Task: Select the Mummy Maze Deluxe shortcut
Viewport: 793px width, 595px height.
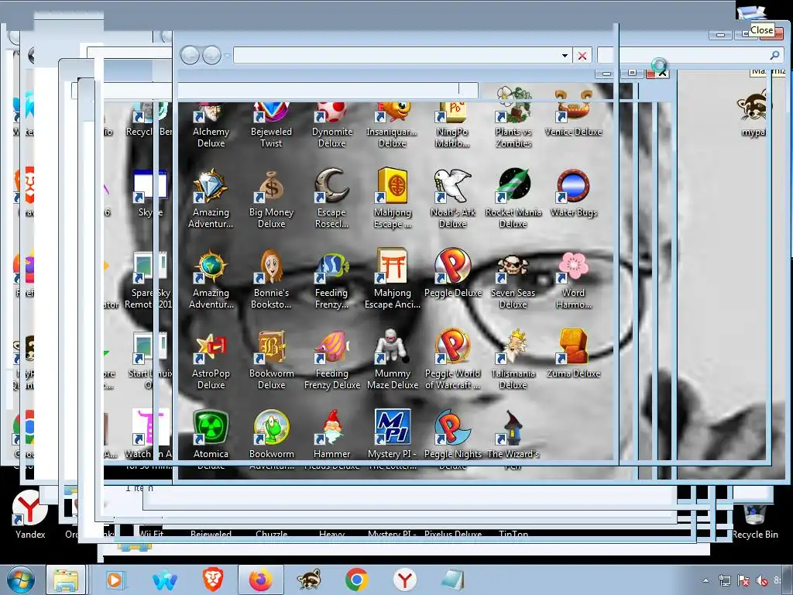Action: click(x=393, y=359)
